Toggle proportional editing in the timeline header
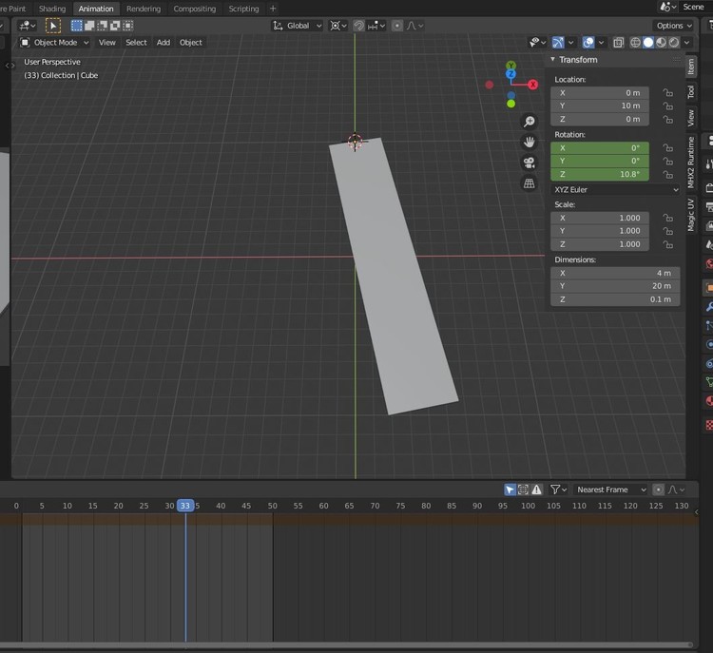 pyautogui.click(x=658, y=490)
